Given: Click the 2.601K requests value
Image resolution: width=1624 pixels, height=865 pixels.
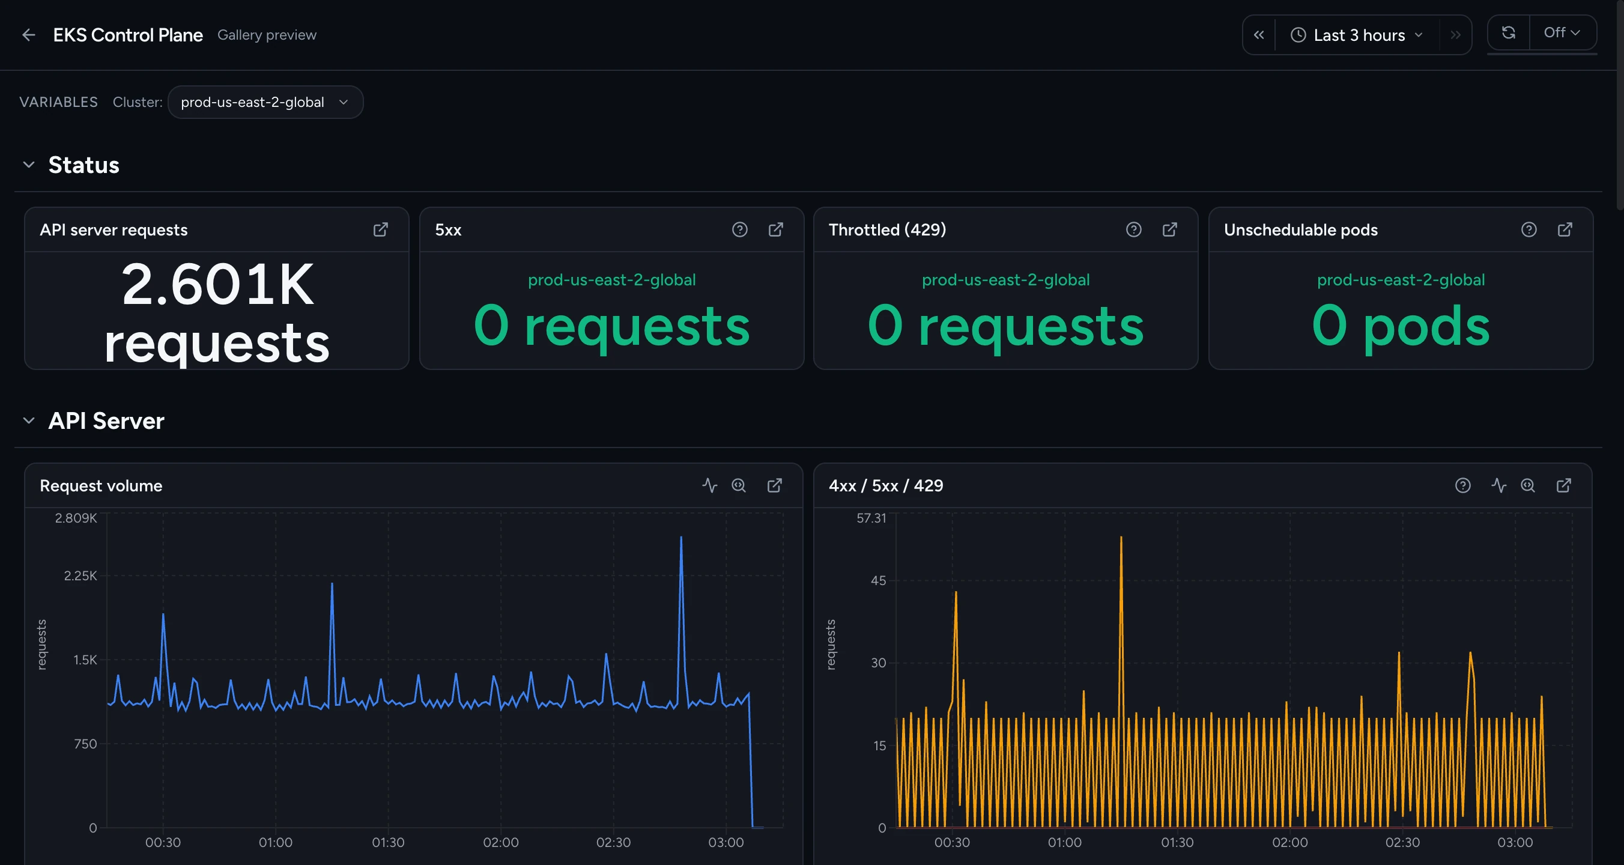Looking at the screenshot, I should [217, 314].
